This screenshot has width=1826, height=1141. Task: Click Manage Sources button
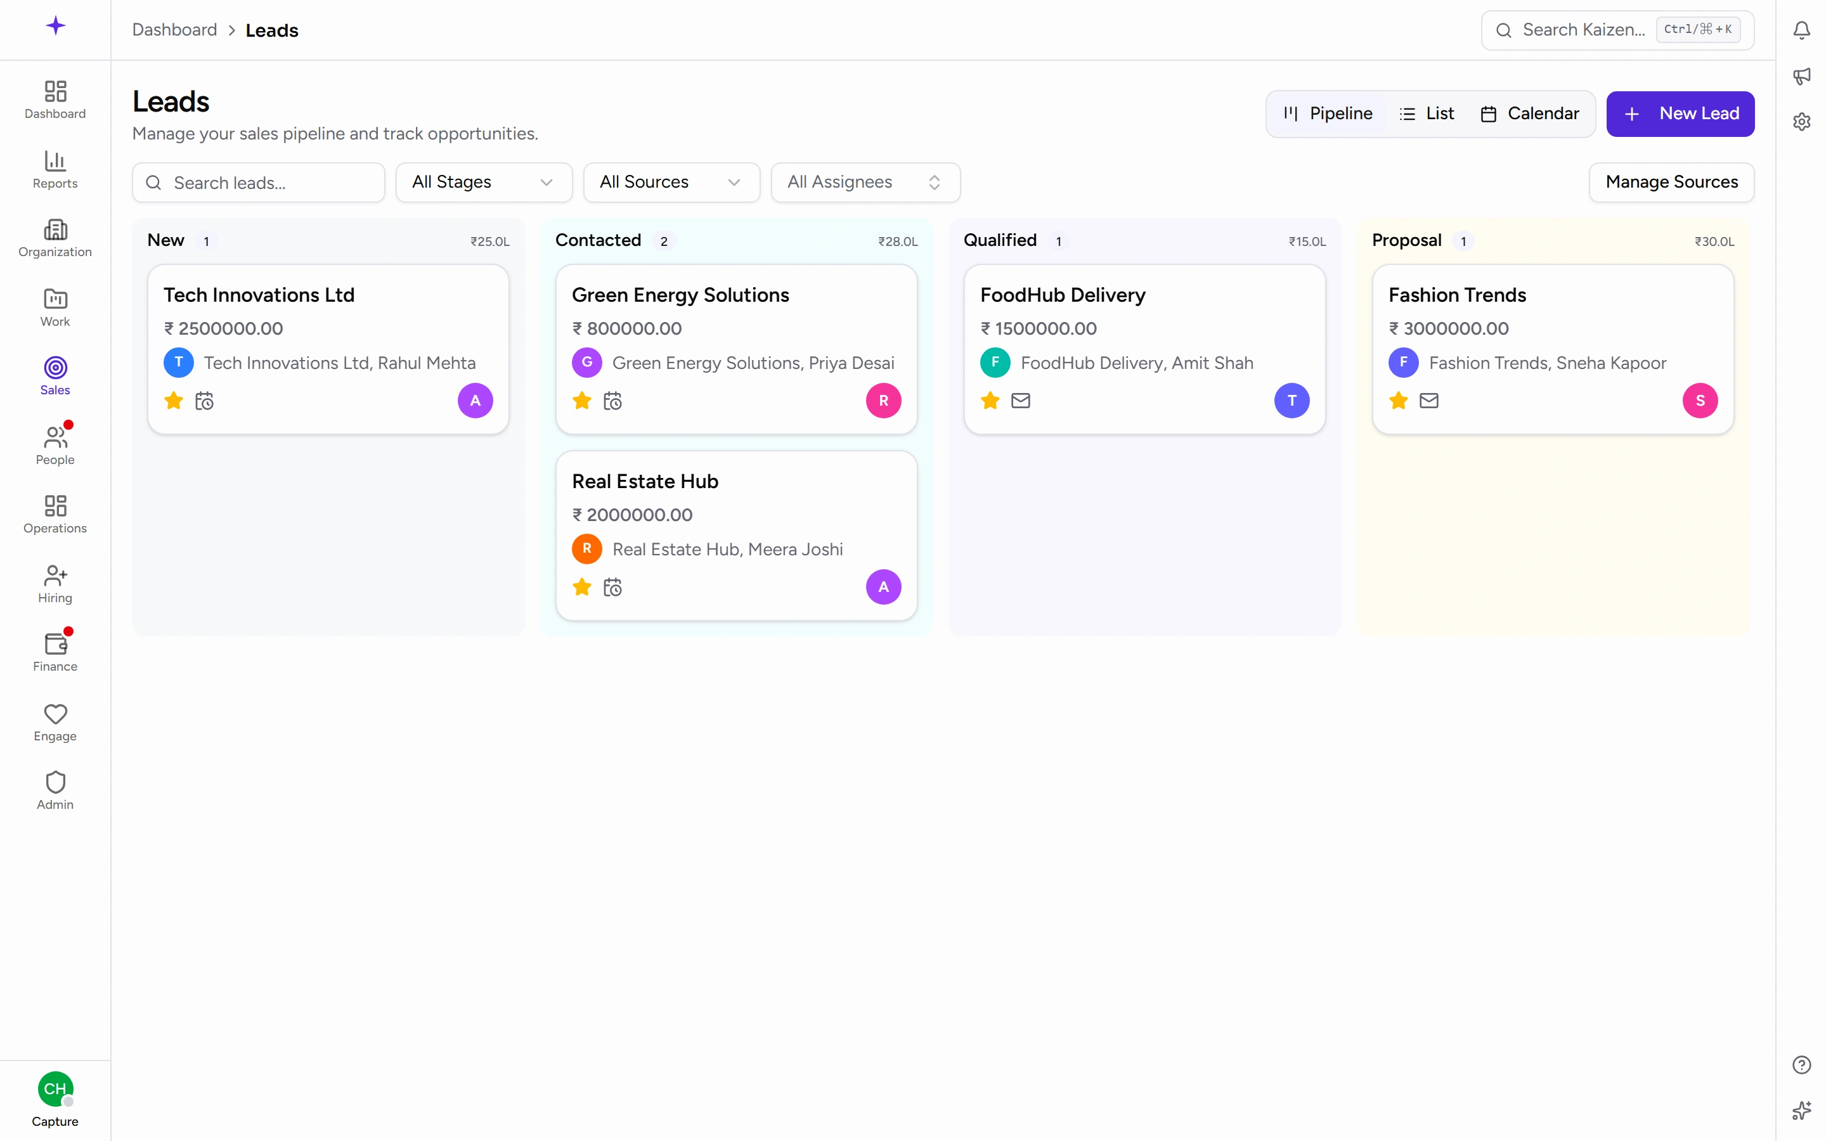[x=1671, y=183]
